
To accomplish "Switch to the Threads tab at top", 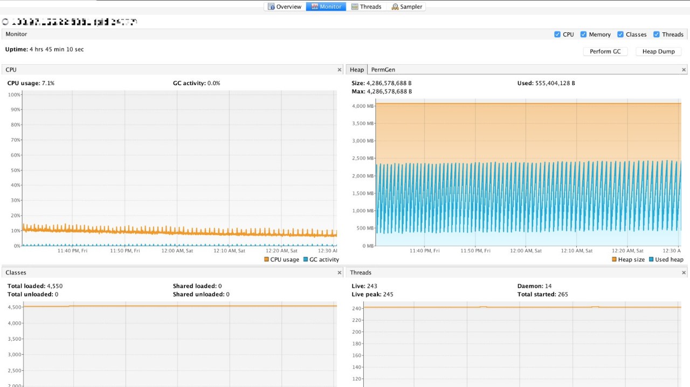I will [x=366, y=6].
